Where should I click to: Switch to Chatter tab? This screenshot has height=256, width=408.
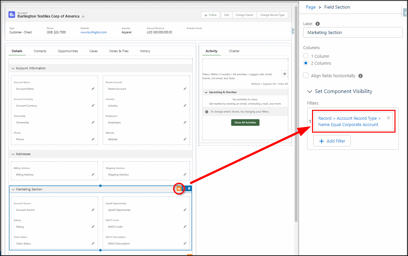pos(234,51)
